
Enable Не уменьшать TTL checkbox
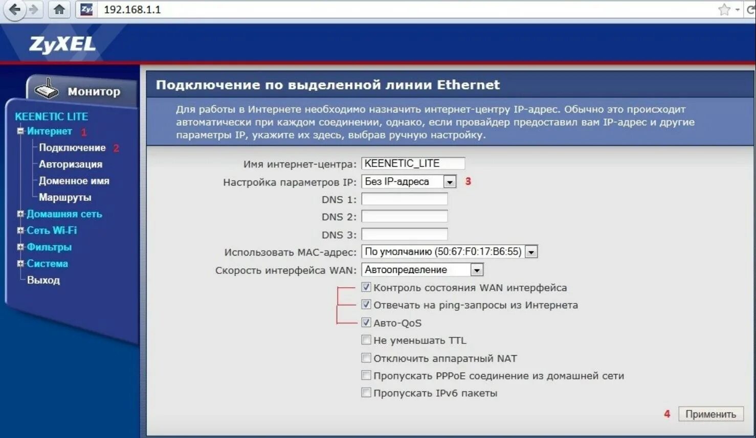(366, 340)
